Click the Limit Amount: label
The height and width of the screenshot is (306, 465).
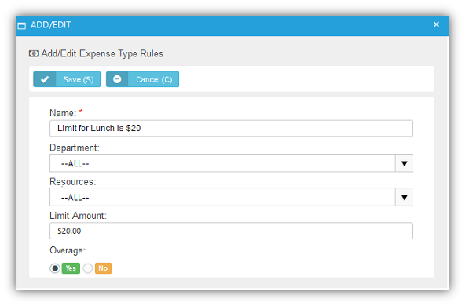pyautogui.click(x=78, y=216)
